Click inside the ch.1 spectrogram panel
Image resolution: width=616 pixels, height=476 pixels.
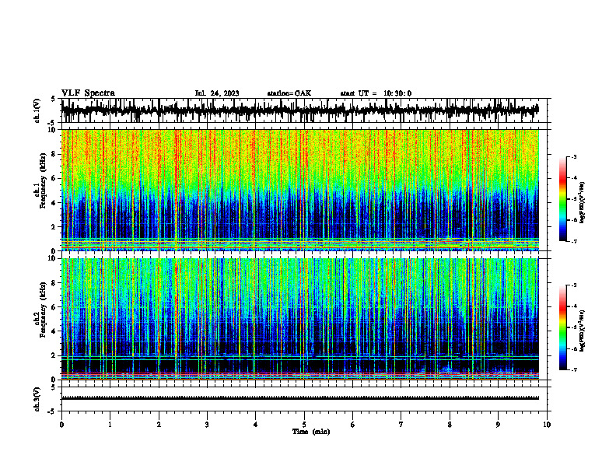point(304,190)
